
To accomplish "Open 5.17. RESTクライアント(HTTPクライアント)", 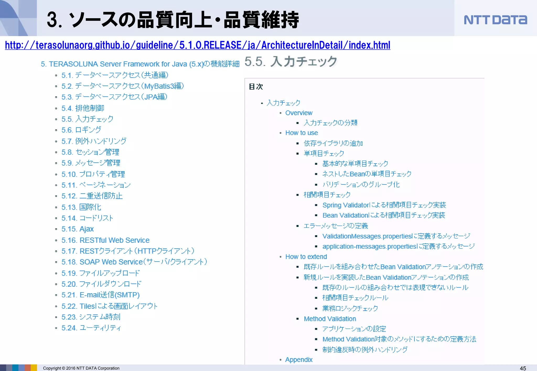I will click(128, 251).
